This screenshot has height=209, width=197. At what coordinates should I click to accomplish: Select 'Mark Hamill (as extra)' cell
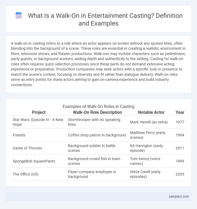click(151, 122)
